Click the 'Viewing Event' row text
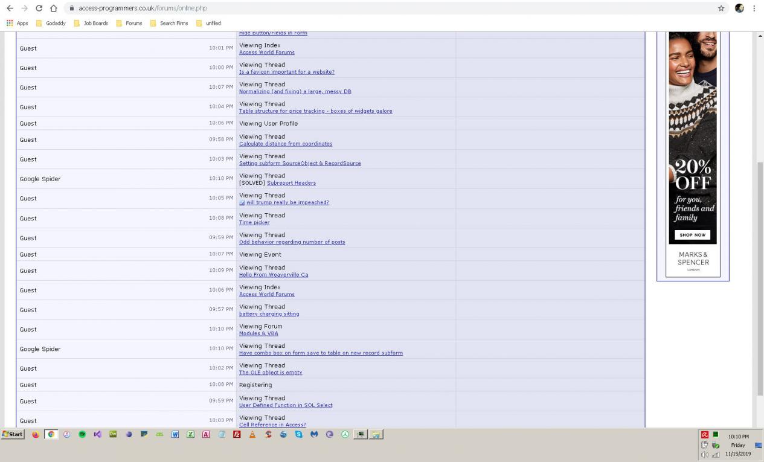The width and height of the screenshot is (764, 462). pos(260,254)
